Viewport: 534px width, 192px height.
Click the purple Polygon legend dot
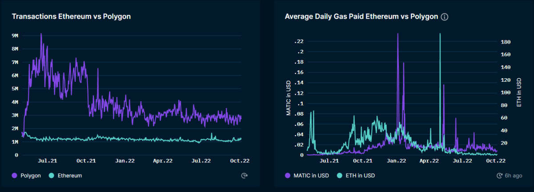pos(15,176)
